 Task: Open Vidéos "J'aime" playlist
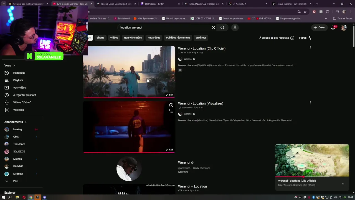point(21,102)
